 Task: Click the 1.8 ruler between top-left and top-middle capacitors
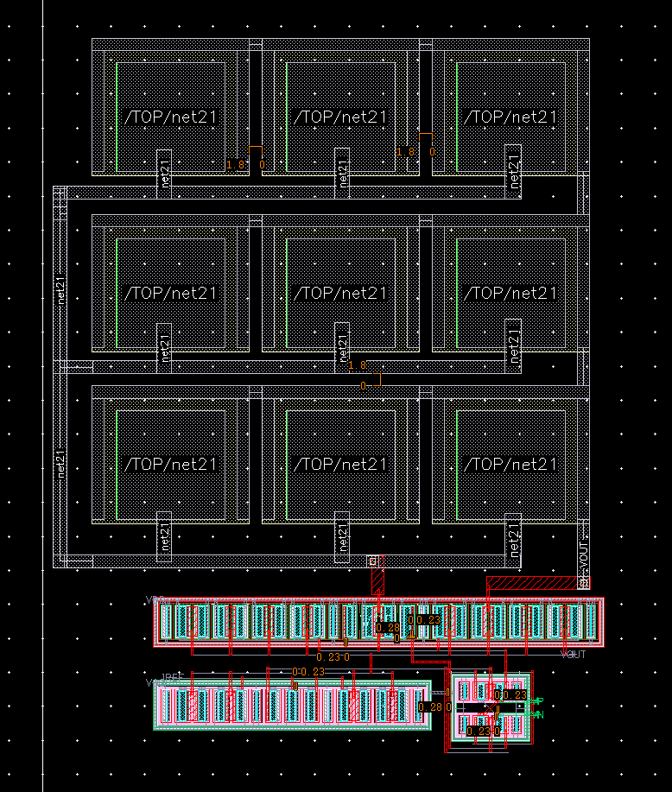(236, 165)
